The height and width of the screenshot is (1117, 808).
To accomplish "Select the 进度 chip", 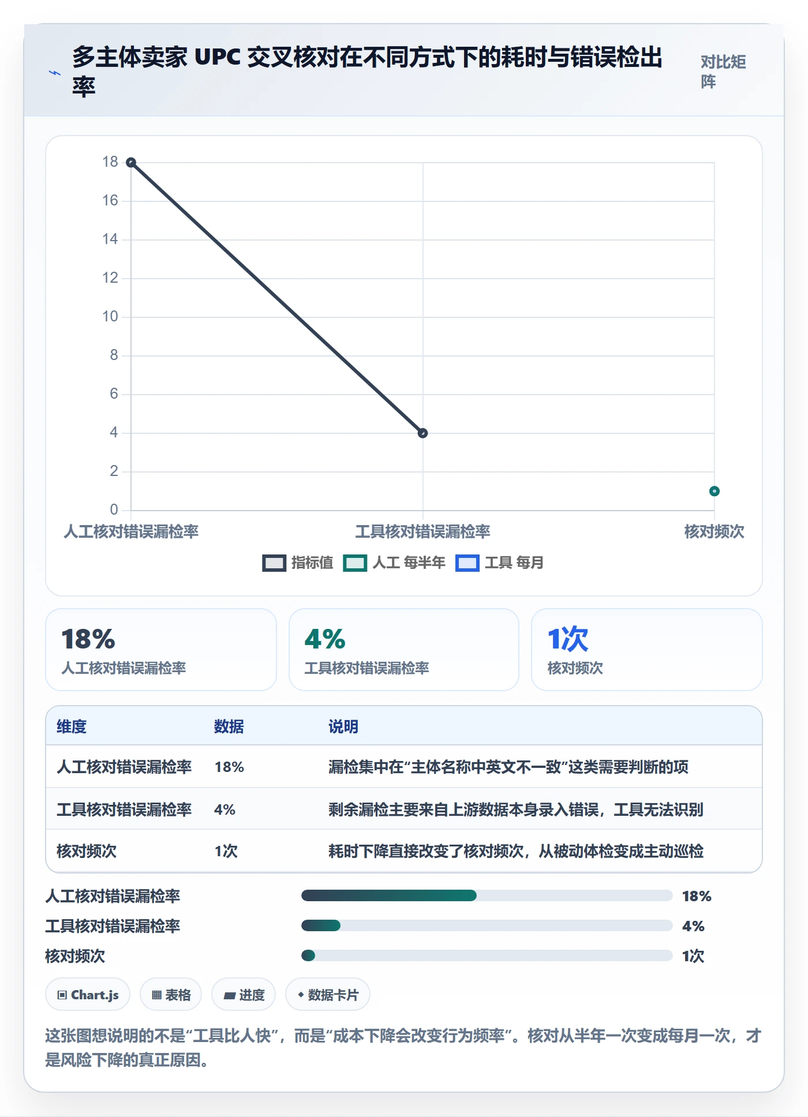I will click(244, 995).
